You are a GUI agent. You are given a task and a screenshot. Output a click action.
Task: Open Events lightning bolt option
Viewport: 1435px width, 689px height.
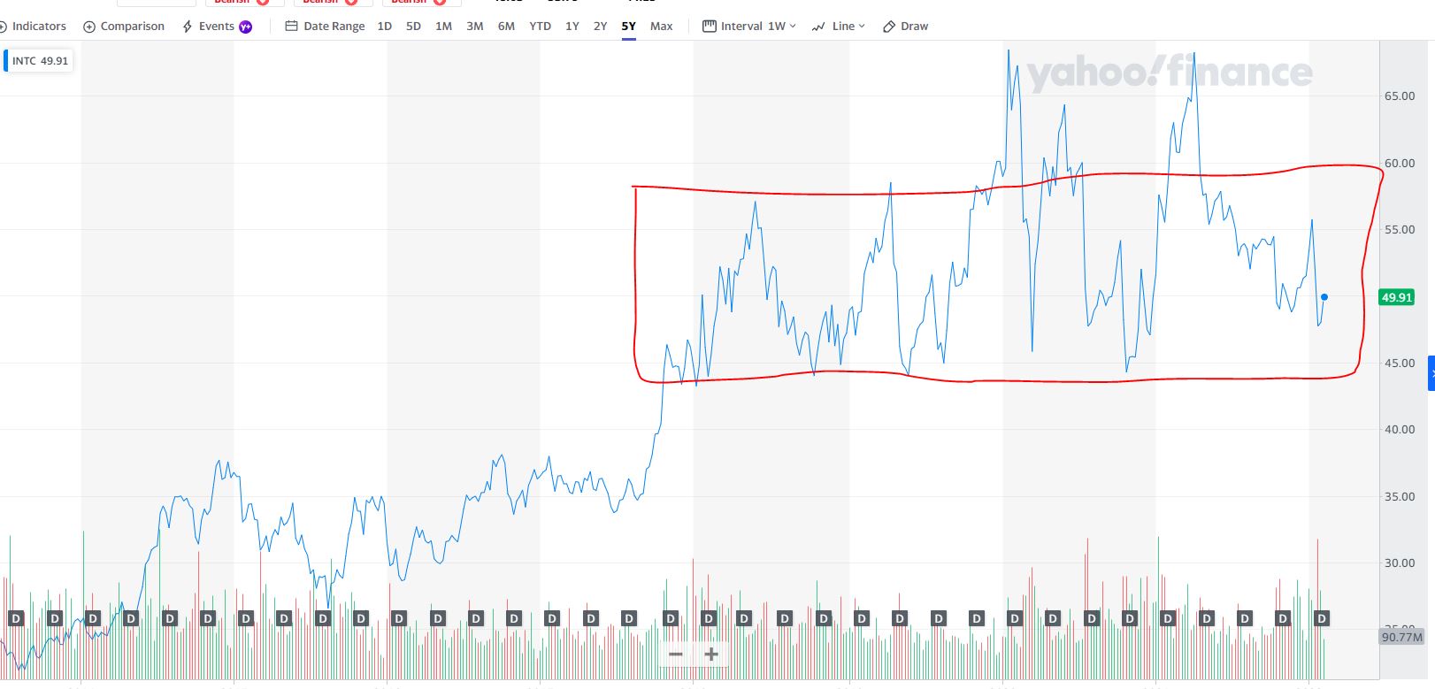coord(188,27)
